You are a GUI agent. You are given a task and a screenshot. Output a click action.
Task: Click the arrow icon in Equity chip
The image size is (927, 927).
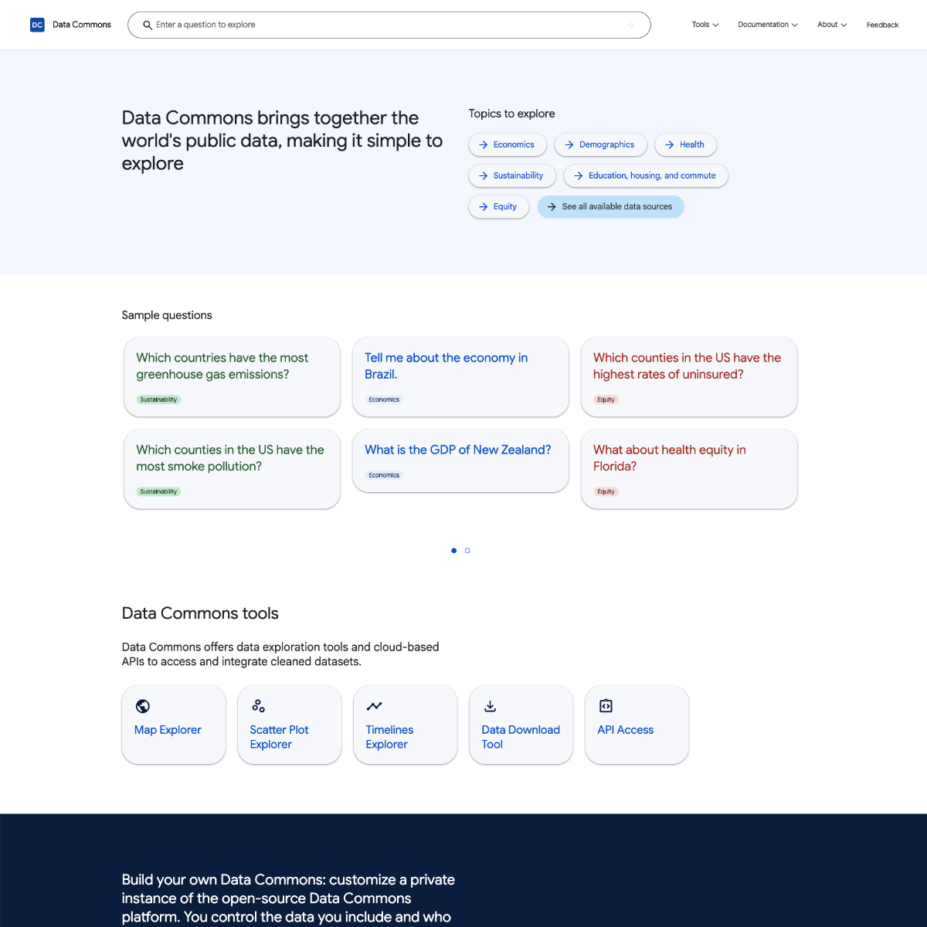tap(484, 206)
